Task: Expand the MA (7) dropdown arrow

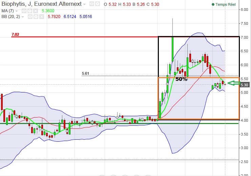Action: (x=17, y=11)
